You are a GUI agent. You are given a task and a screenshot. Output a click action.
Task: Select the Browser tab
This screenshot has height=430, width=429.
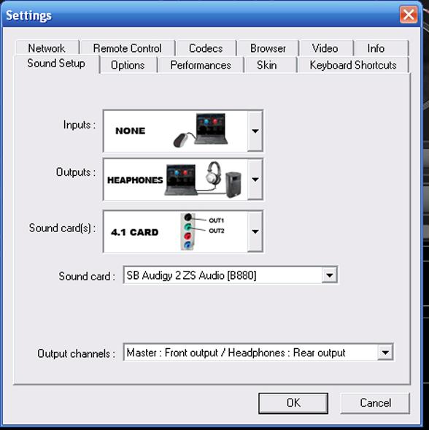(x=268, y=48)
